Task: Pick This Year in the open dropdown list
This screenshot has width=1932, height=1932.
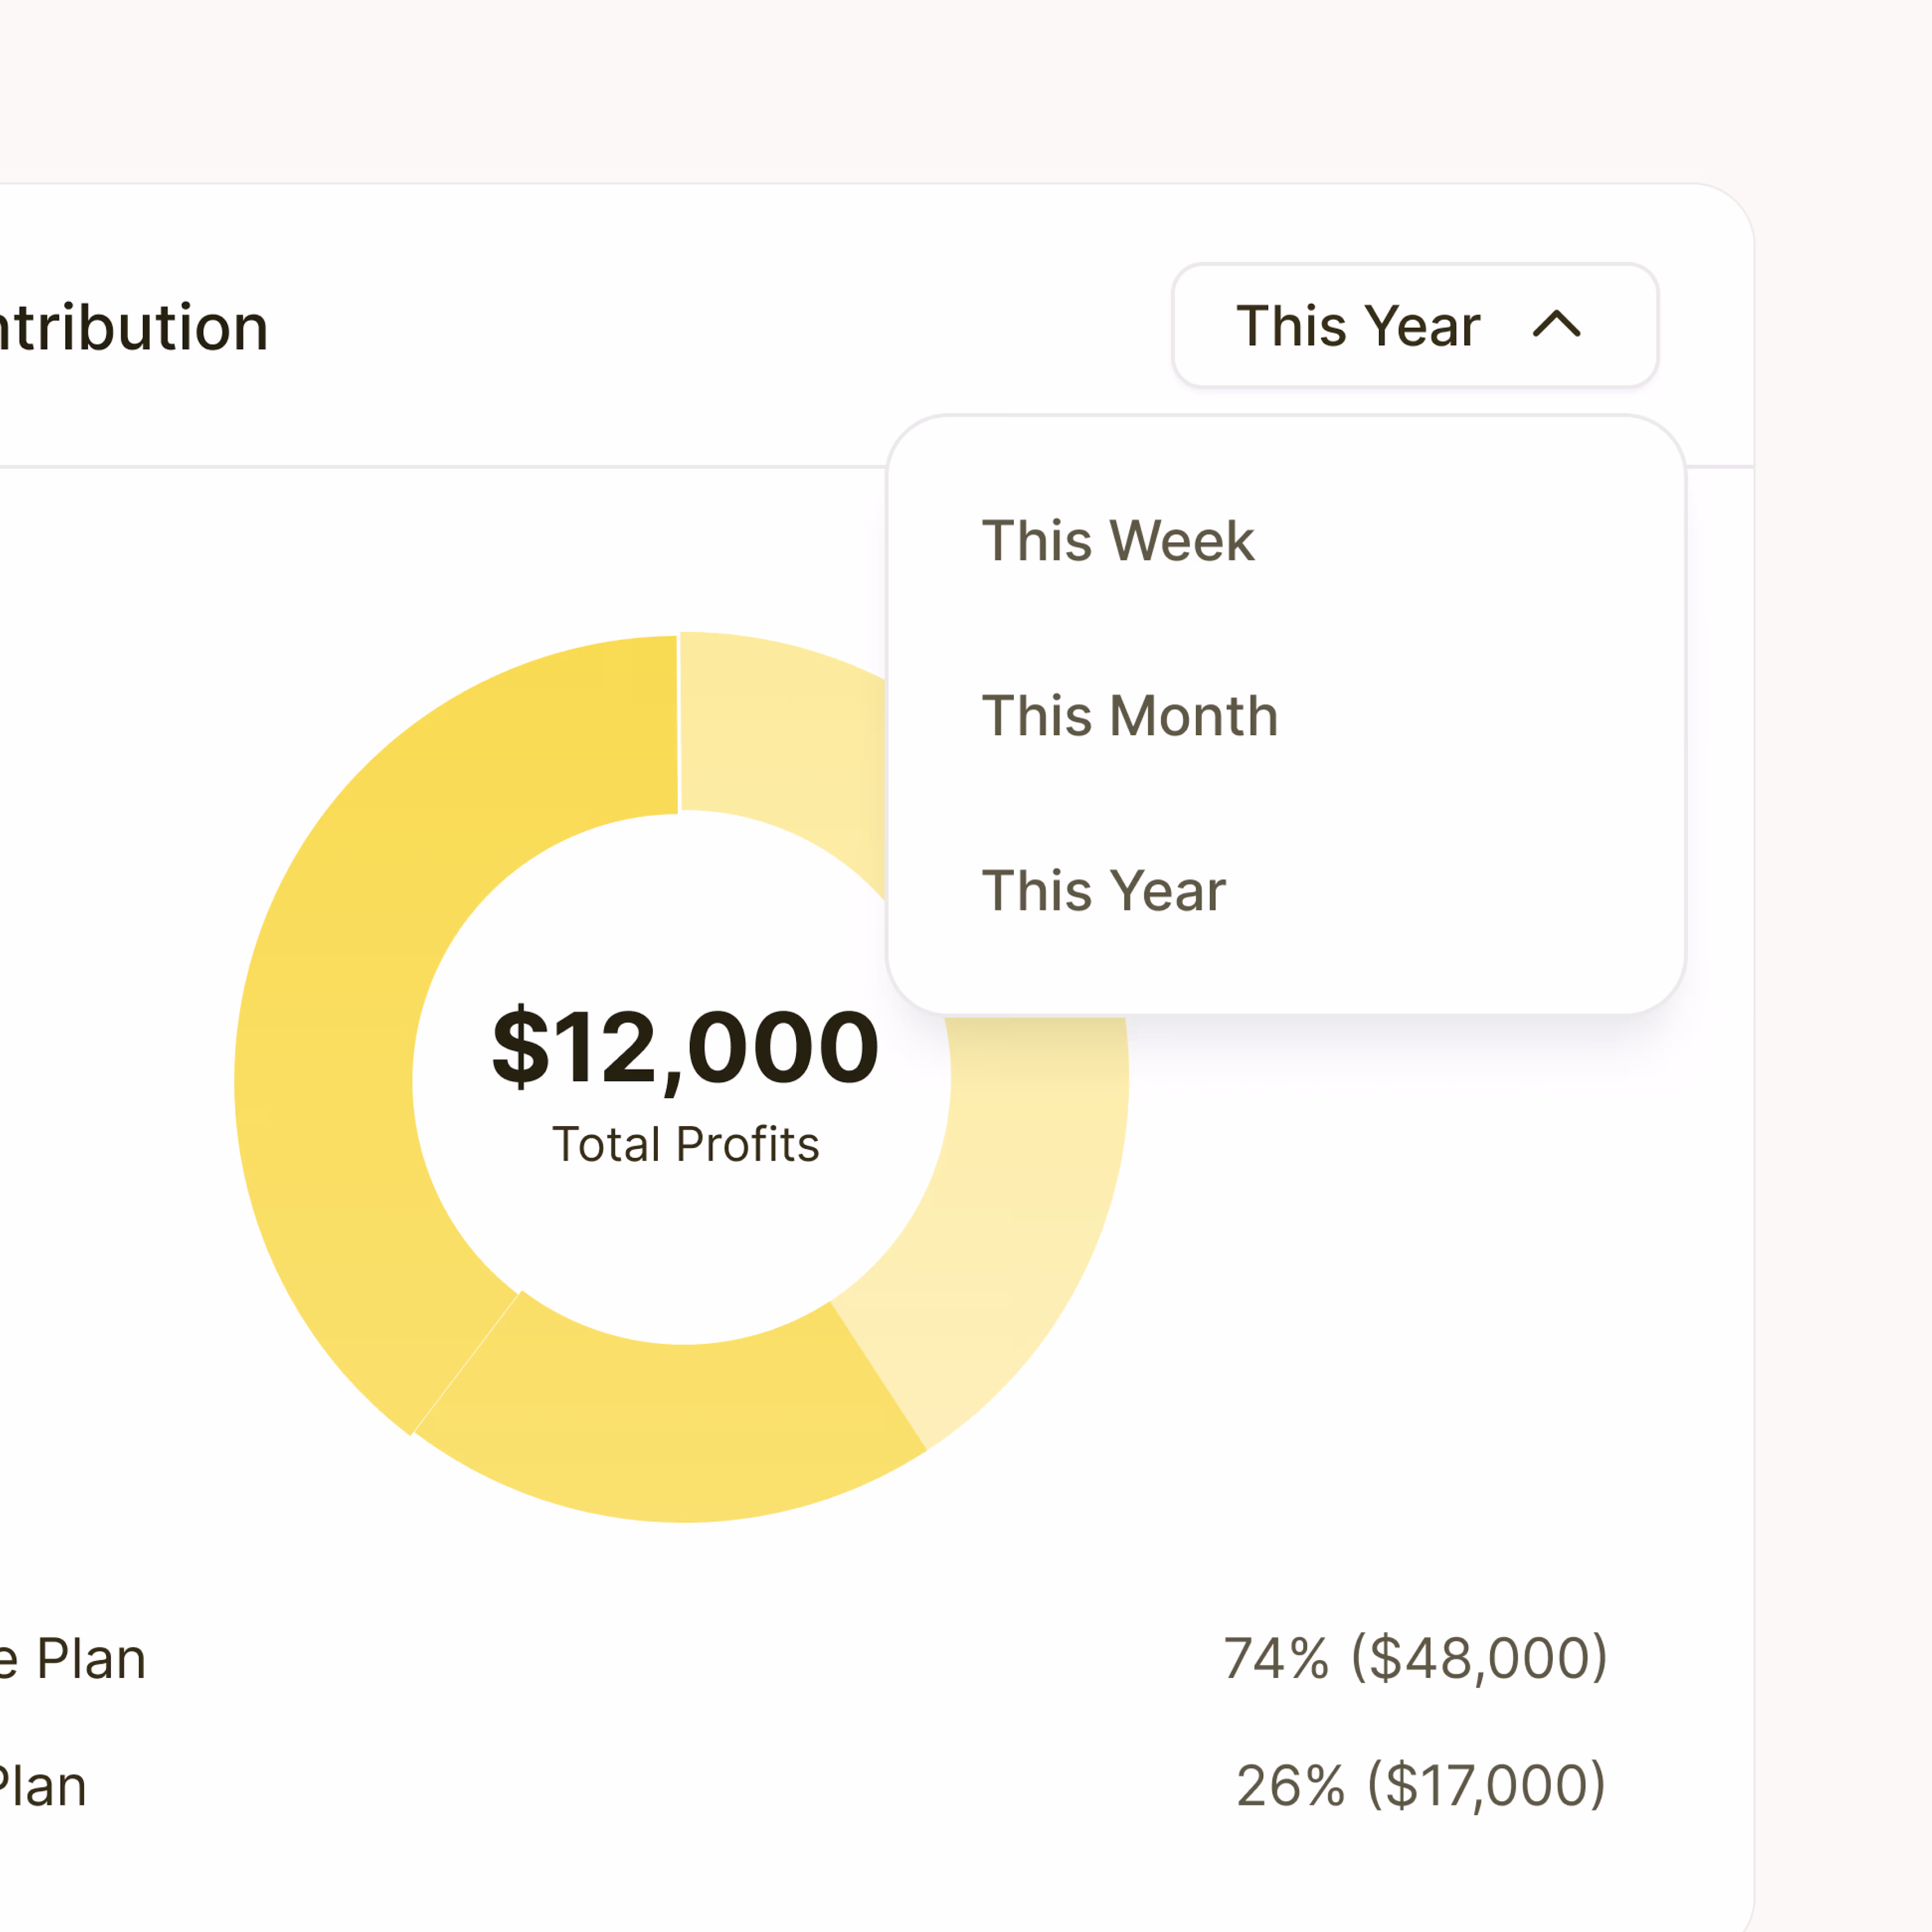Action: point(1103,891)
